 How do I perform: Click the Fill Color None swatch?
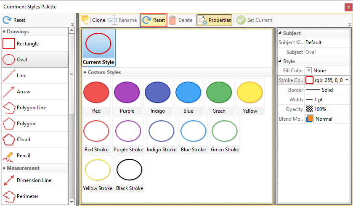309,71
